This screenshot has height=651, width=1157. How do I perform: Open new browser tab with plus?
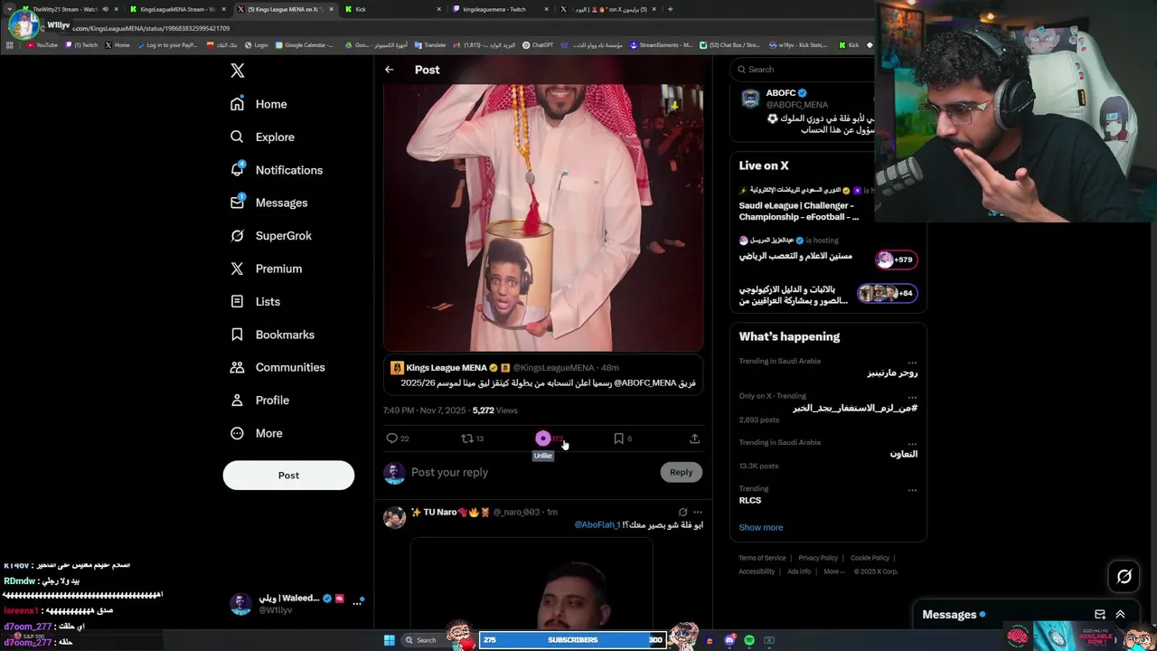tap(670, 9)
